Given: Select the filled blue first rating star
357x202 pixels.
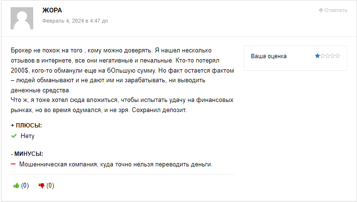Looking at the screenshot, I should click(x=317, y=56).
